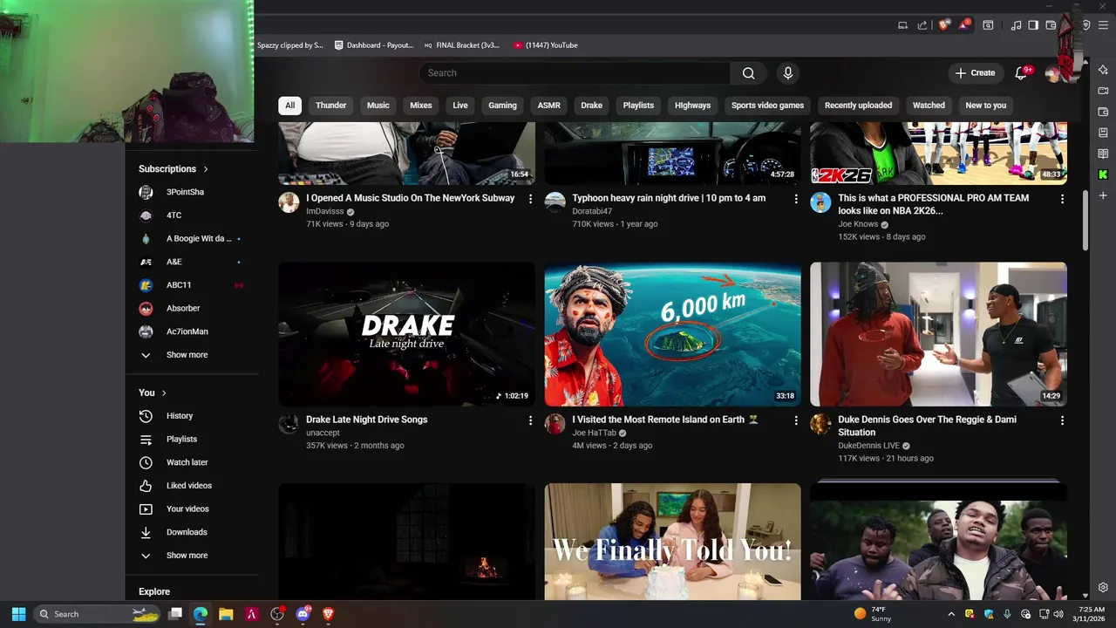Select the Thunder filter chip

pos(330,106)
